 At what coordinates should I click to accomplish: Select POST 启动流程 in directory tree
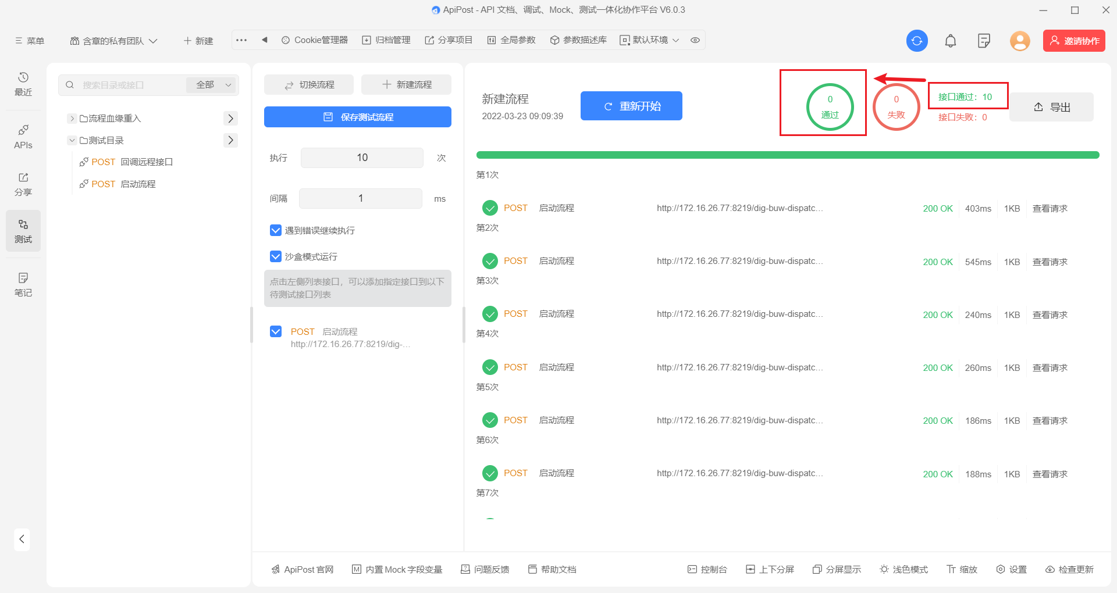[x=118, y=184]
